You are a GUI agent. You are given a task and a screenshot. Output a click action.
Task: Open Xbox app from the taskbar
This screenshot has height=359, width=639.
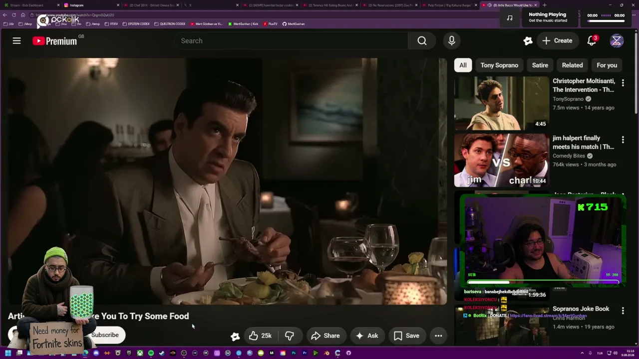click(x=140, y=353)
